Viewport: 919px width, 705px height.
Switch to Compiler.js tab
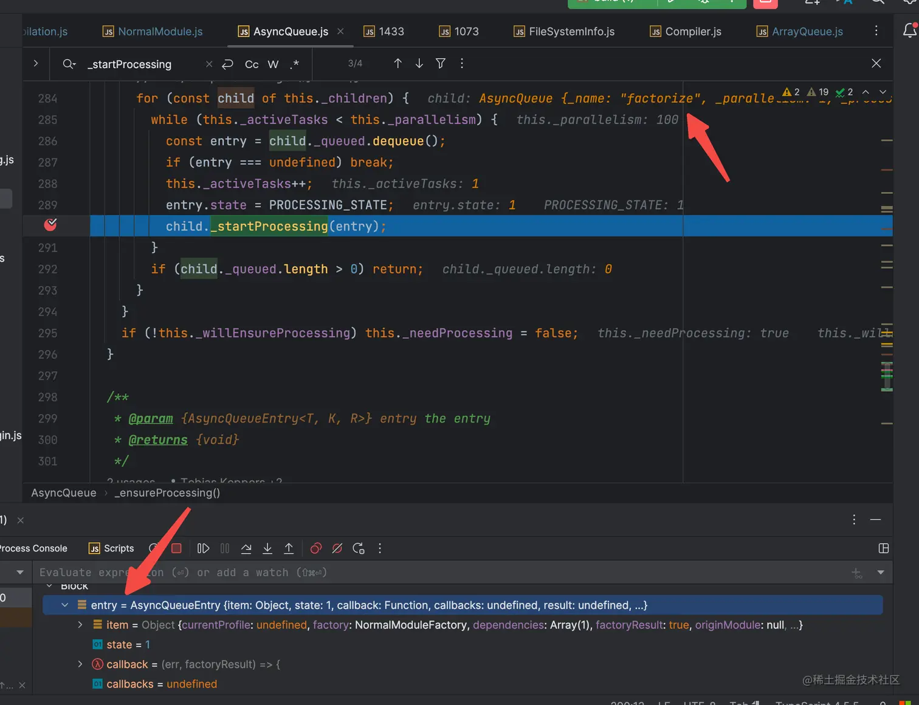686,32
